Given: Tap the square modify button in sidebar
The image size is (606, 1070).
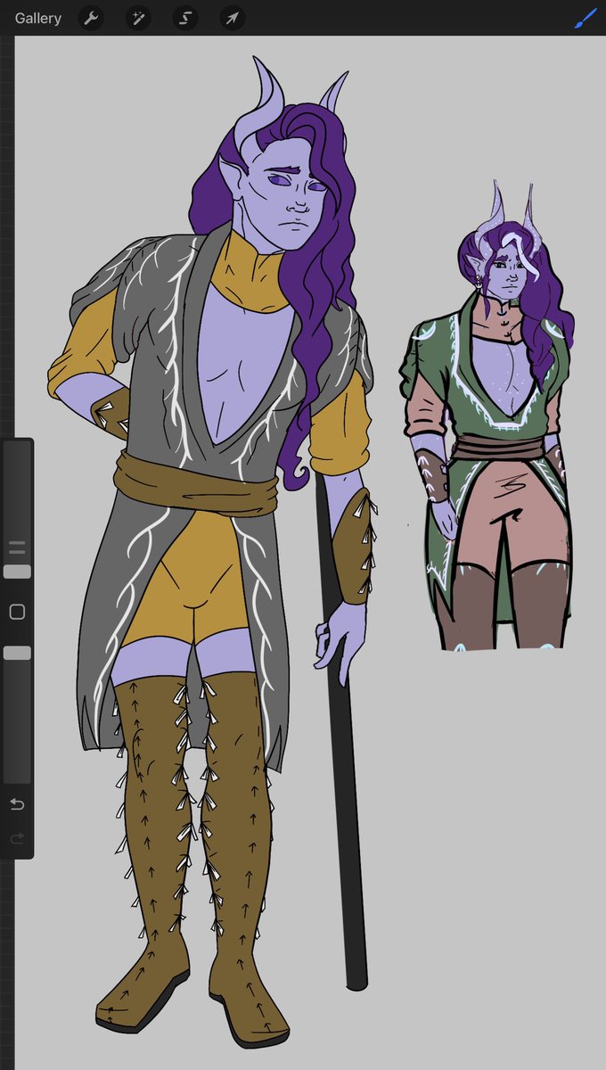Looking at the screenshot, I should coord(17,613).
